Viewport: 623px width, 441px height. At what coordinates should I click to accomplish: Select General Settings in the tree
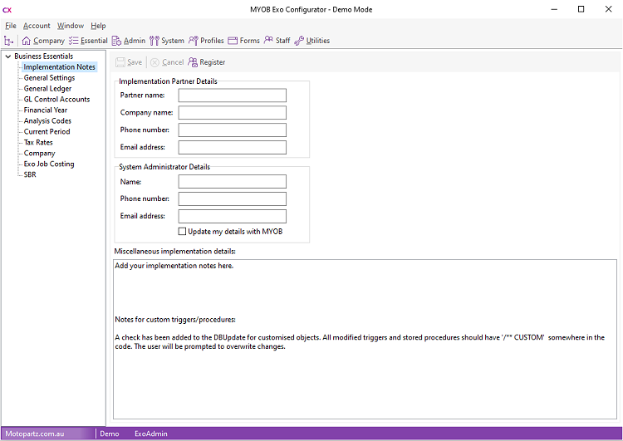tap(49, 78)
